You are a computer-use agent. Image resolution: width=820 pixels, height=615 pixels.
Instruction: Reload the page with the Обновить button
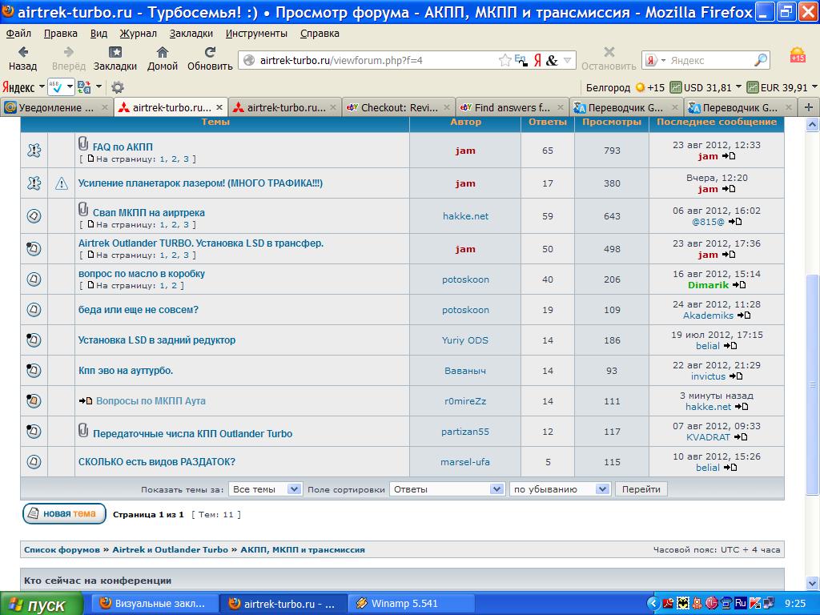pyautogui.click(x=210, y=58)
